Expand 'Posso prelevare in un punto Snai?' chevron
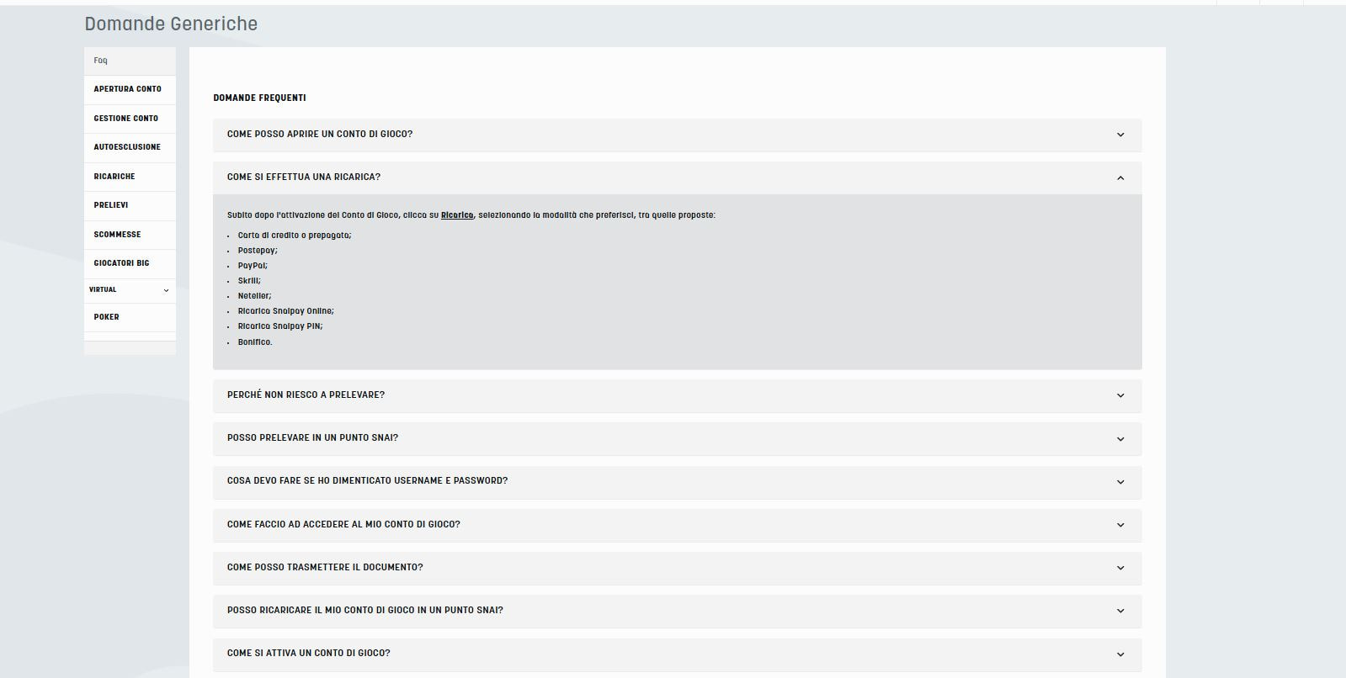This screenshot has height=678, width=1346. click(1120, 439)
